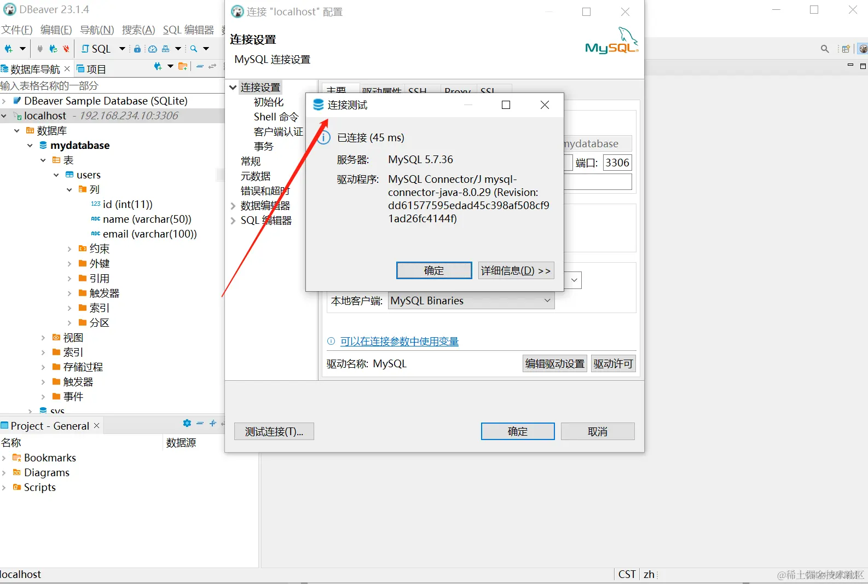
Task: Collapse 连接设置 node in config dialog
Action: [x=233, y=88]
